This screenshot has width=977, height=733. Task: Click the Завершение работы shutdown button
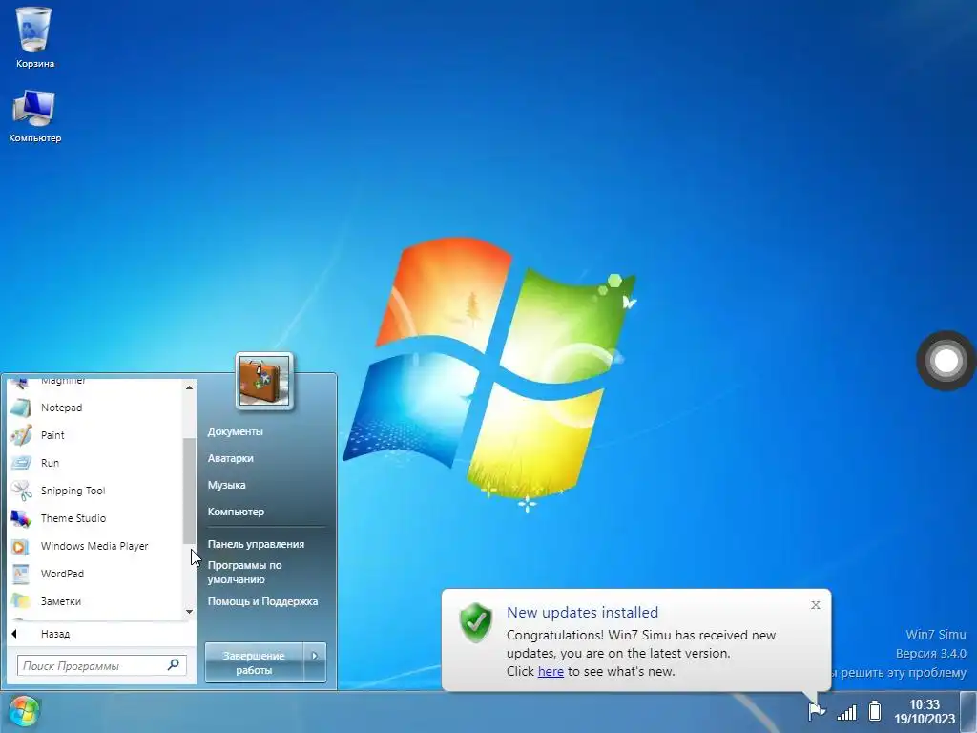tap(254, 662)
